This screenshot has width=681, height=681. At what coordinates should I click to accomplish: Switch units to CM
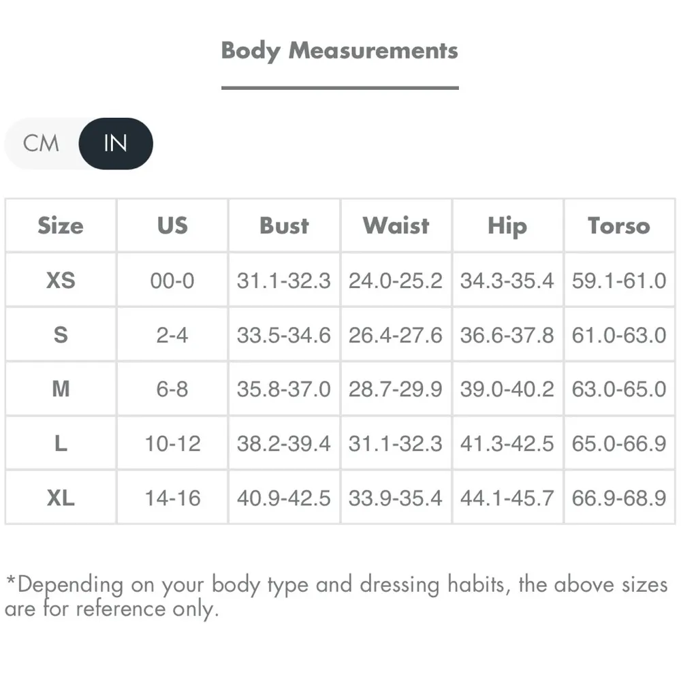point(42,143)
